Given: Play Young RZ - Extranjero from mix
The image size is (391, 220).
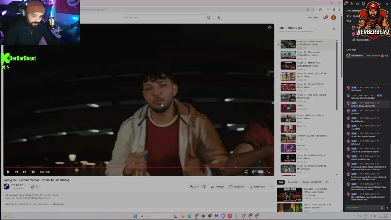Looking at the screenshot, I should tap(308, 168).
